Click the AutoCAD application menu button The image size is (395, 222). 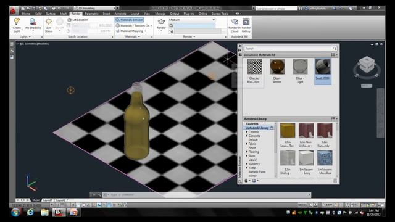[x=14, y=10]
